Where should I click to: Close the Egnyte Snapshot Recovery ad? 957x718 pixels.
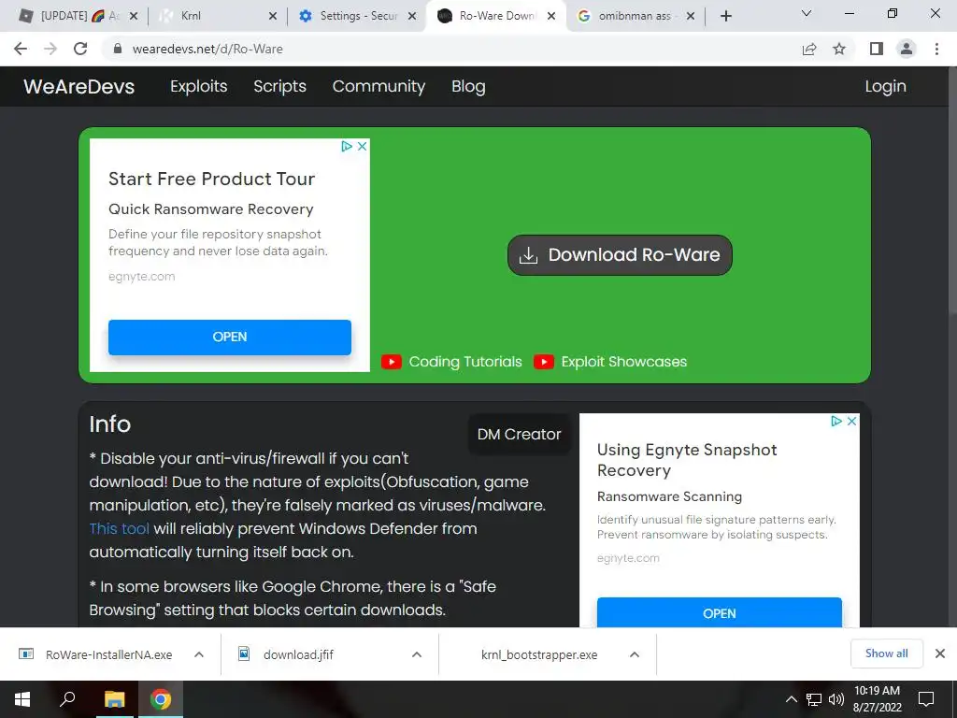pyautogui.click(x=852, y=422)
